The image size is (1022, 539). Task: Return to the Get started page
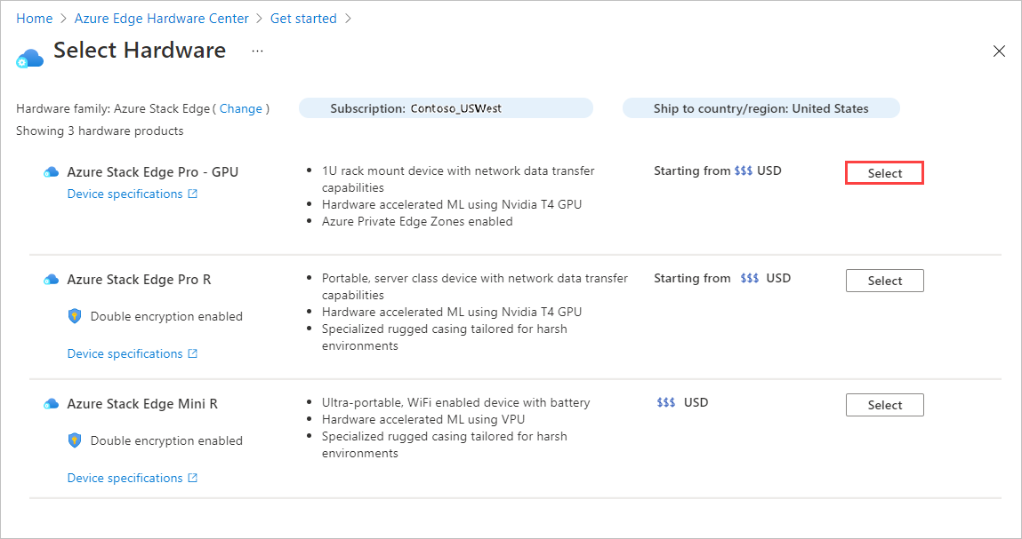(x=303, y=18)
